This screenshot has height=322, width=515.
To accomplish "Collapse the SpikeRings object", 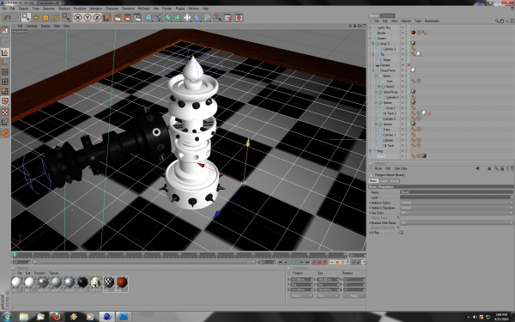I will coord(376,92).
